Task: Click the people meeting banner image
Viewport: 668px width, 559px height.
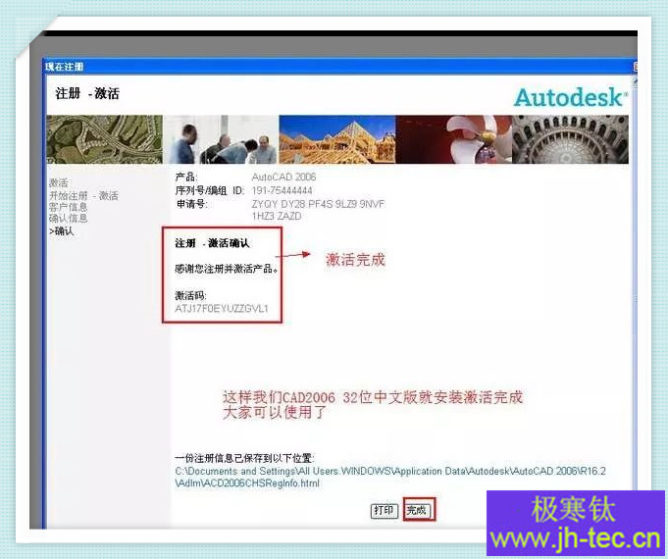Action: pyautogui.click(x=221, y=139)
